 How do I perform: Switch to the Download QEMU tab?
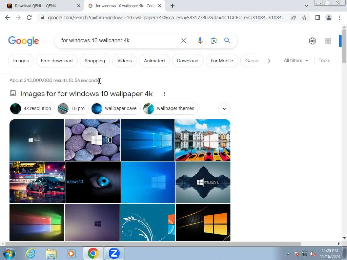(x=42, y=6)
